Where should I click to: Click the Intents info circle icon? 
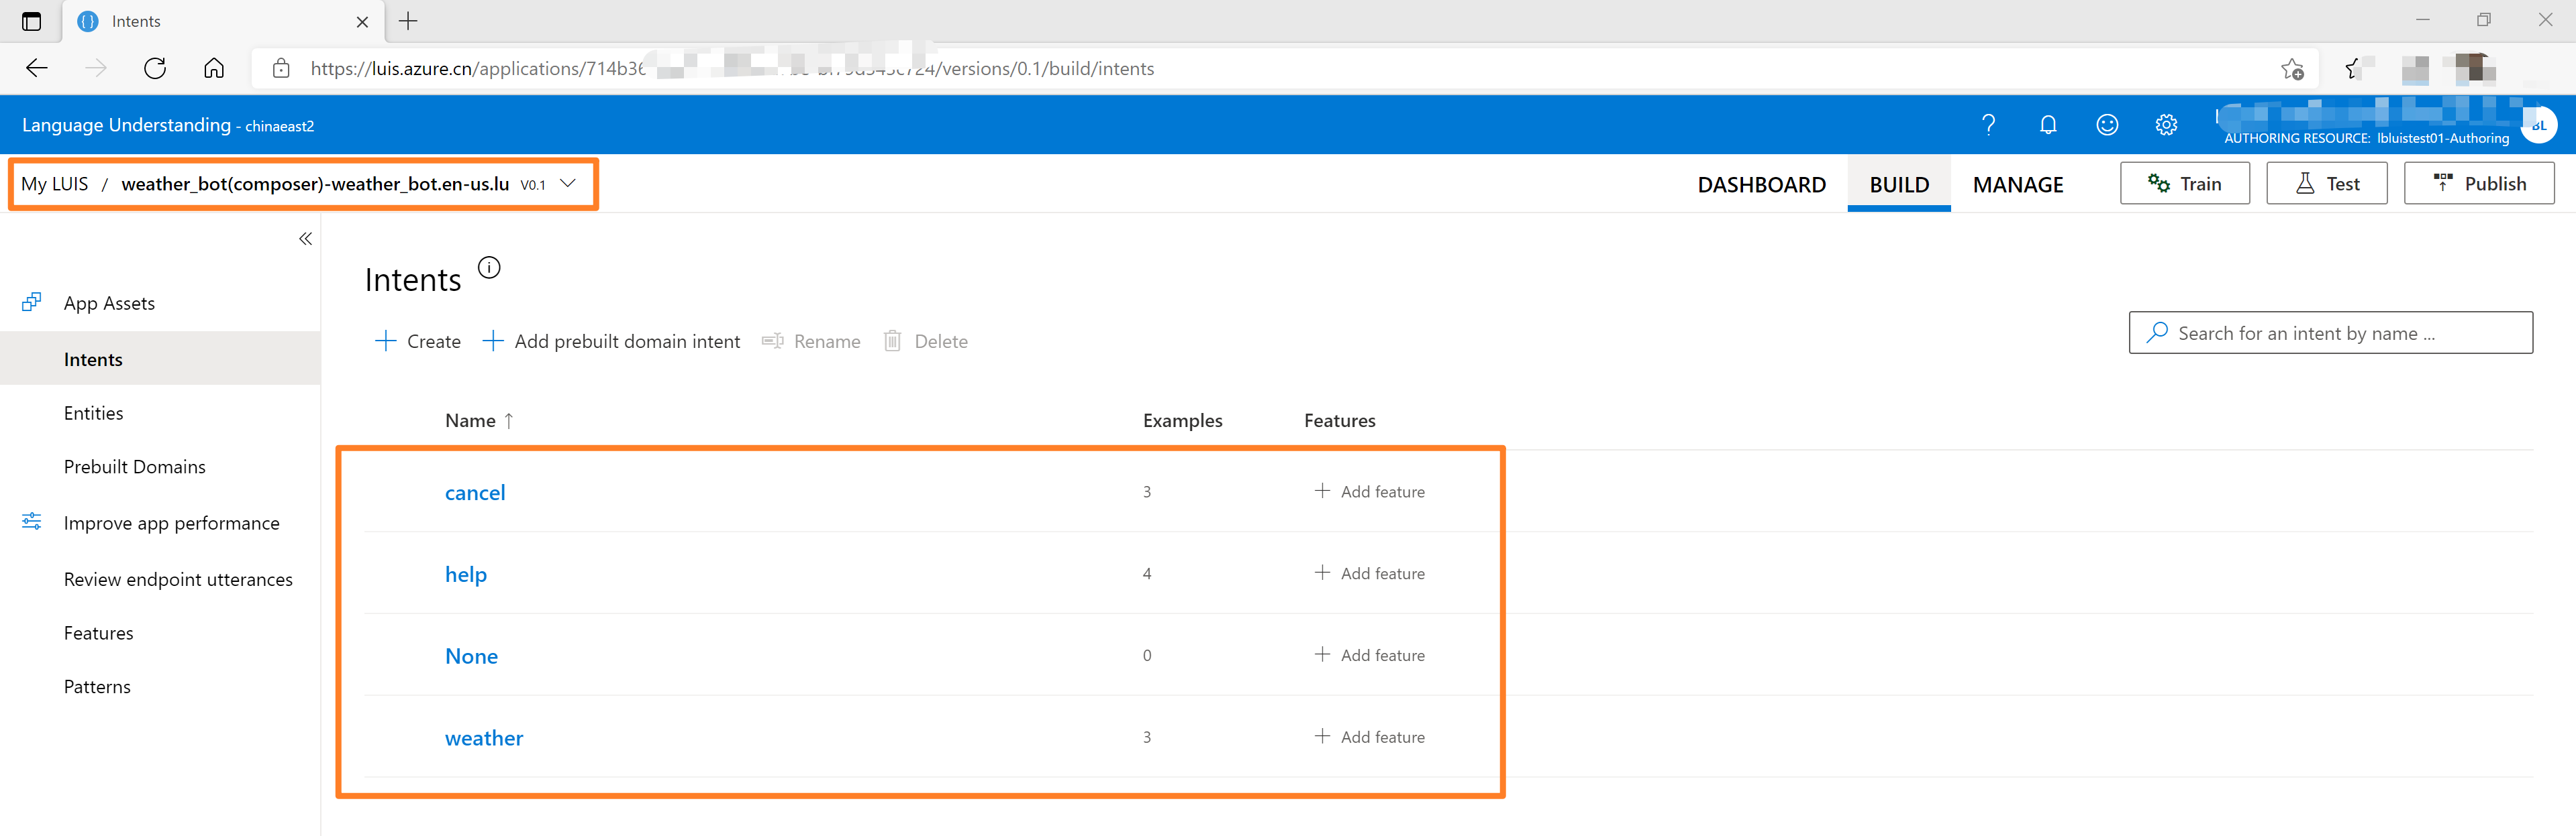(x=489, y=267)
